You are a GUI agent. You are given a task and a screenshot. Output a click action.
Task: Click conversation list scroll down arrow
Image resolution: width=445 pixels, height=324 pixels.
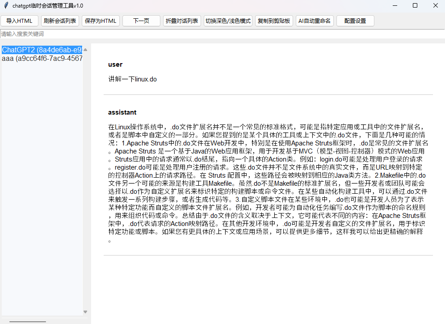[x=85, y=312]
